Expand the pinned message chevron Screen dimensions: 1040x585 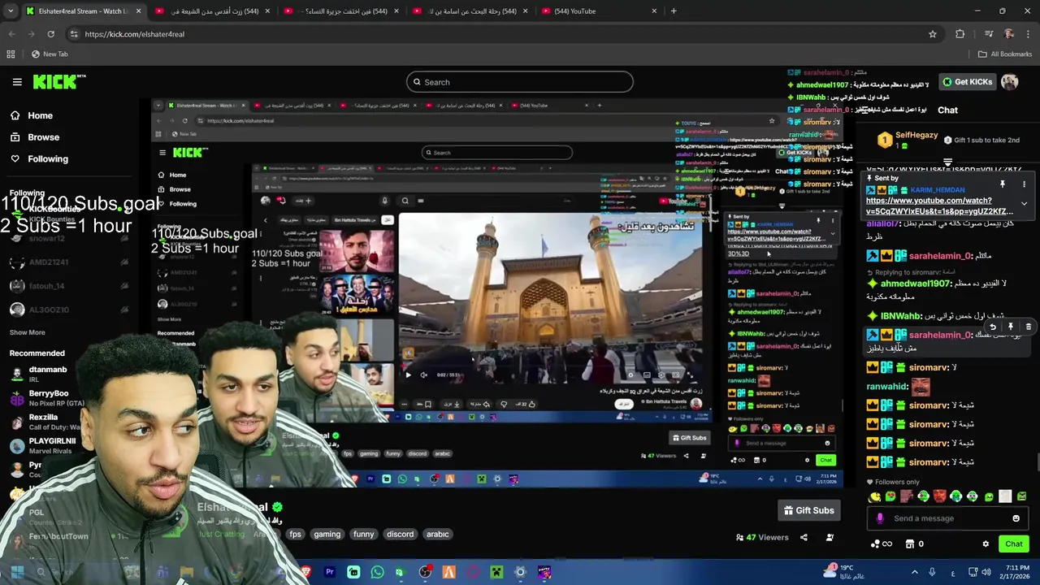coord(1025,204)
